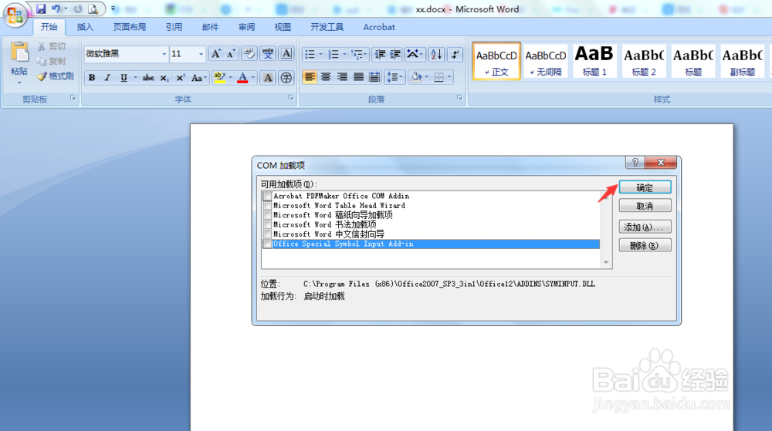This screenshot has height=431, width=772.
Task: Apply character shading icon
Action: [x=268, y=78]
